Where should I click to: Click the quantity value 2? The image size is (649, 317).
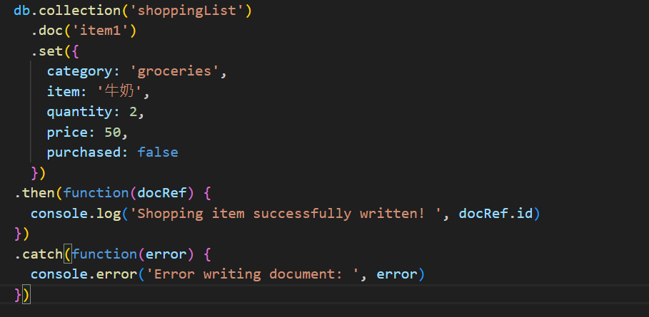133,111
